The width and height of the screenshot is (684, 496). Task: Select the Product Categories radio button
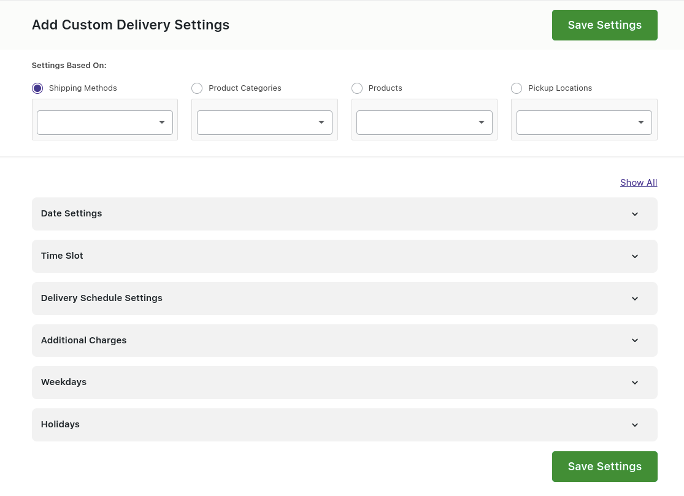[x=197, y=88]
